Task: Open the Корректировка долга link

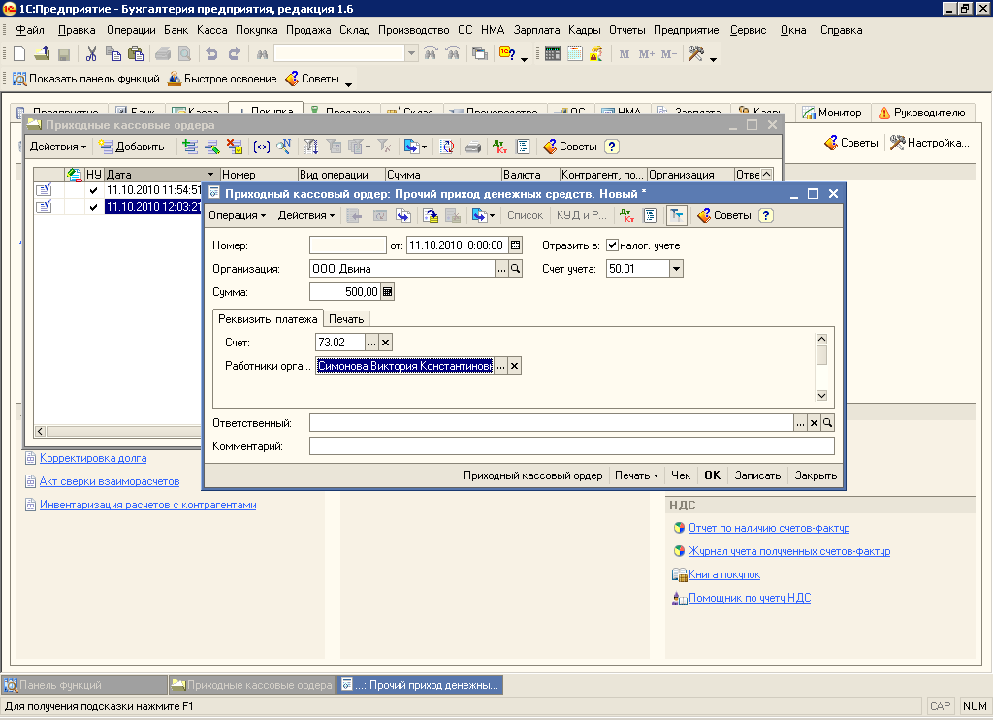Action: pos(93,458)
